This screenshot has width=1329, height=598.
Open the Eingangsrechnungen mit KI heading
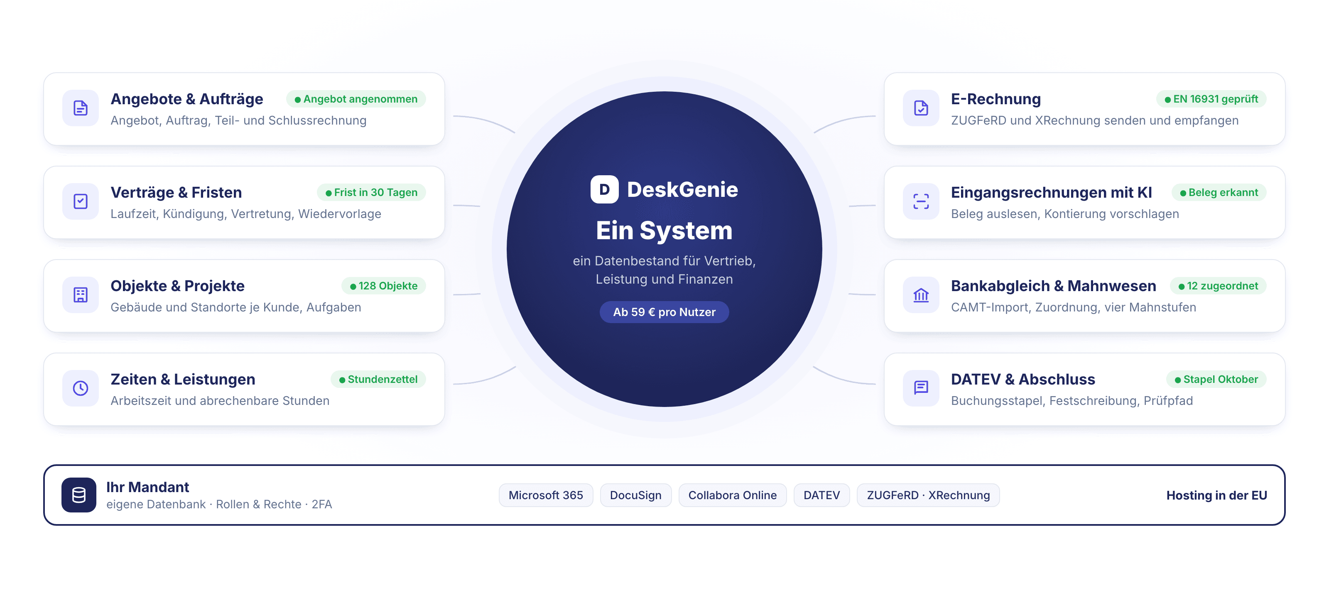click(1052, 192)
